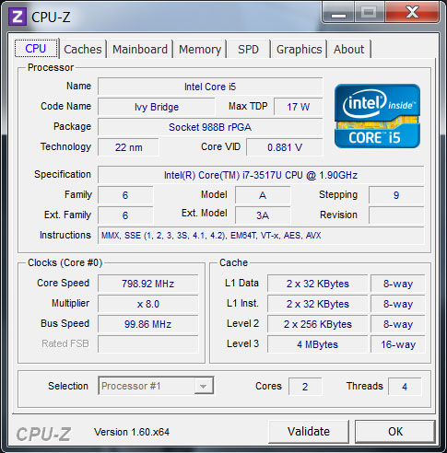The image size is (447, 453).
Task: Click the Name field Intel Core i5
Action: click(x=210, y=87)
